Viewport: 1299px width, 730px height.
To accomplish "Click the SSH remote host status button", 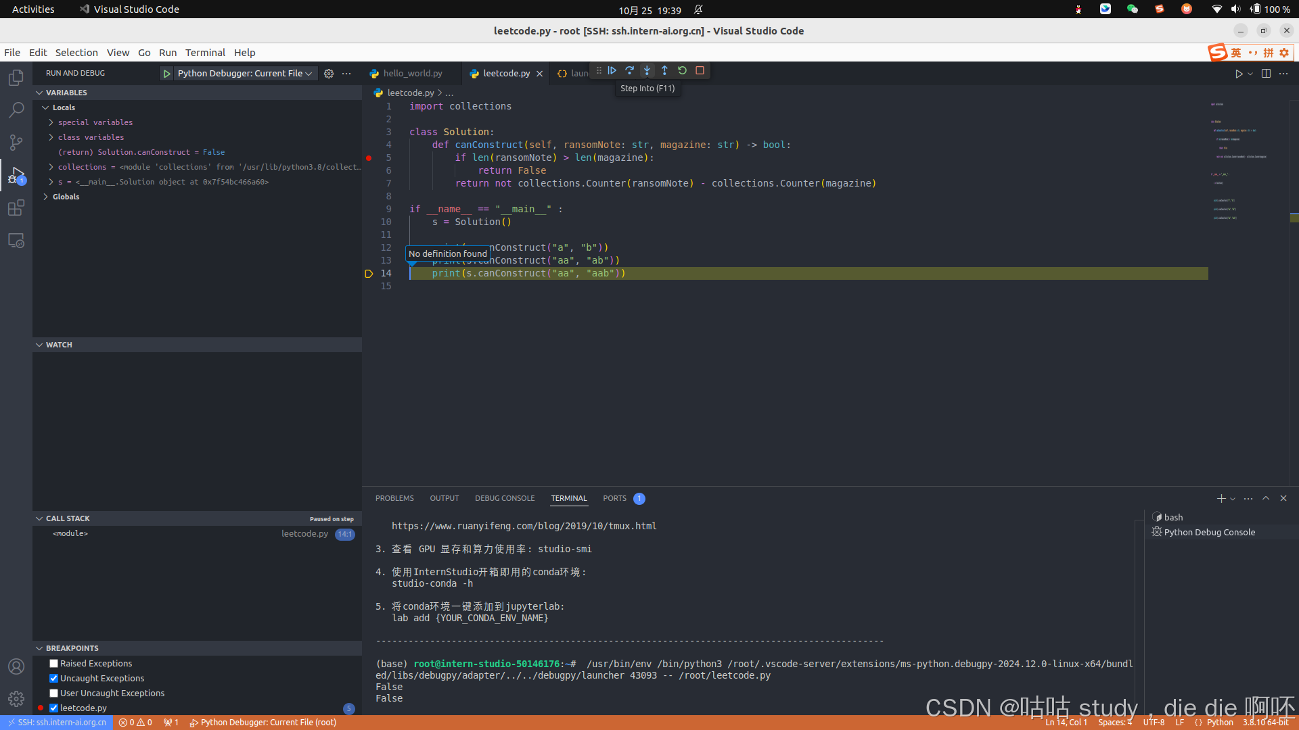I will pyautogui.click(x=56, y=723).
